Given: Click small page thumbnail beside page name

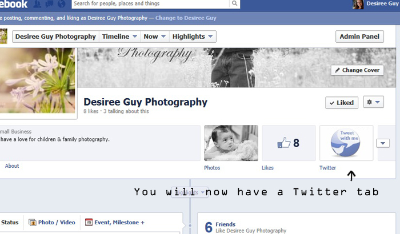Looking at the screenshot, I should coord(3,36).
